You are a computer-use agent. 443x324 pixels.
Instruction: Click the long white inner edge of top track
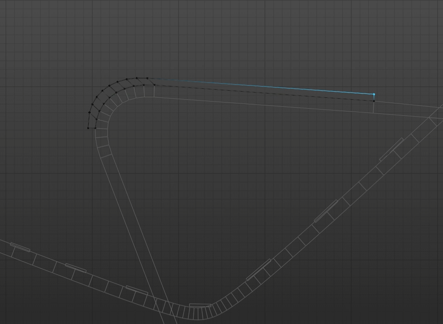pyautogui.click(x=264, y=105)
